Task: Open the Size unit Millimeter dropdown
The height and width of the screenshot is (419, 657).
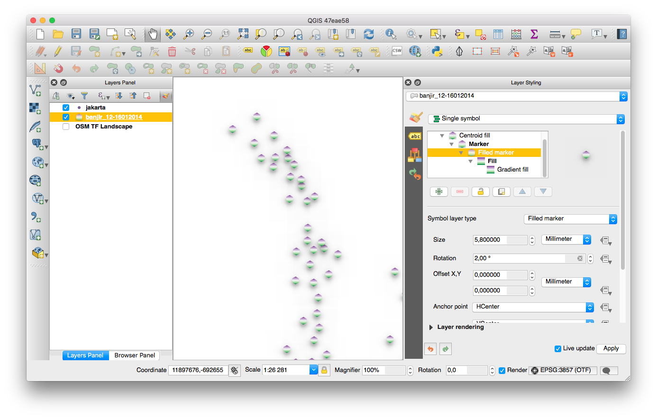Action: [x=566, y=239]
